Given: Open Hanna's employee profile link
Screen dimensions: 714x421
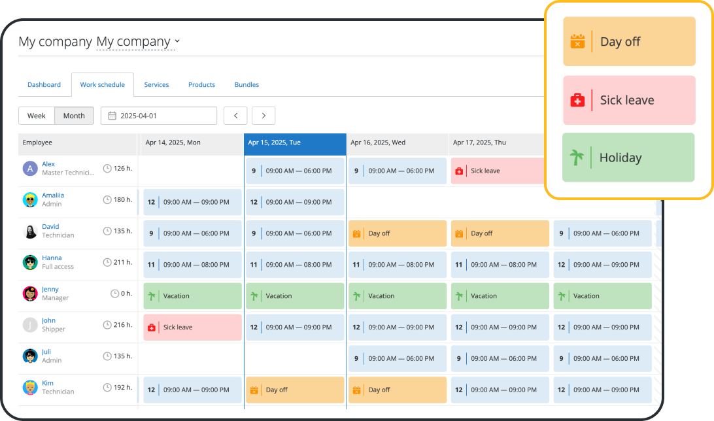Looking at the screenshot, I should (51, 258).
